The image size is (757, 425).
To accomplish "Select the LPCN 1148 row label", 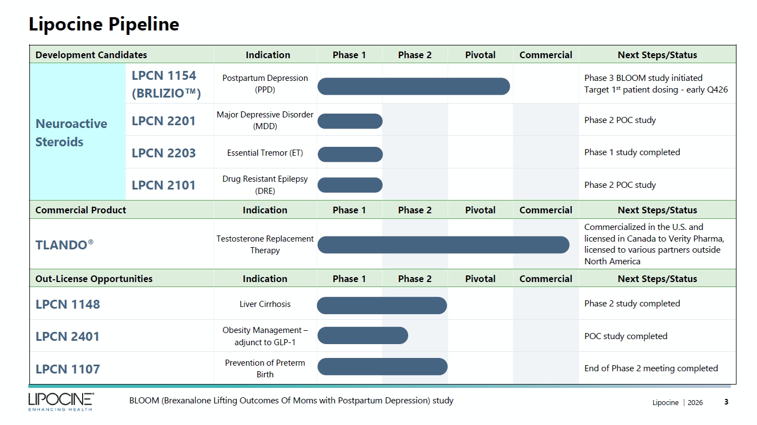I will point(68,304).
